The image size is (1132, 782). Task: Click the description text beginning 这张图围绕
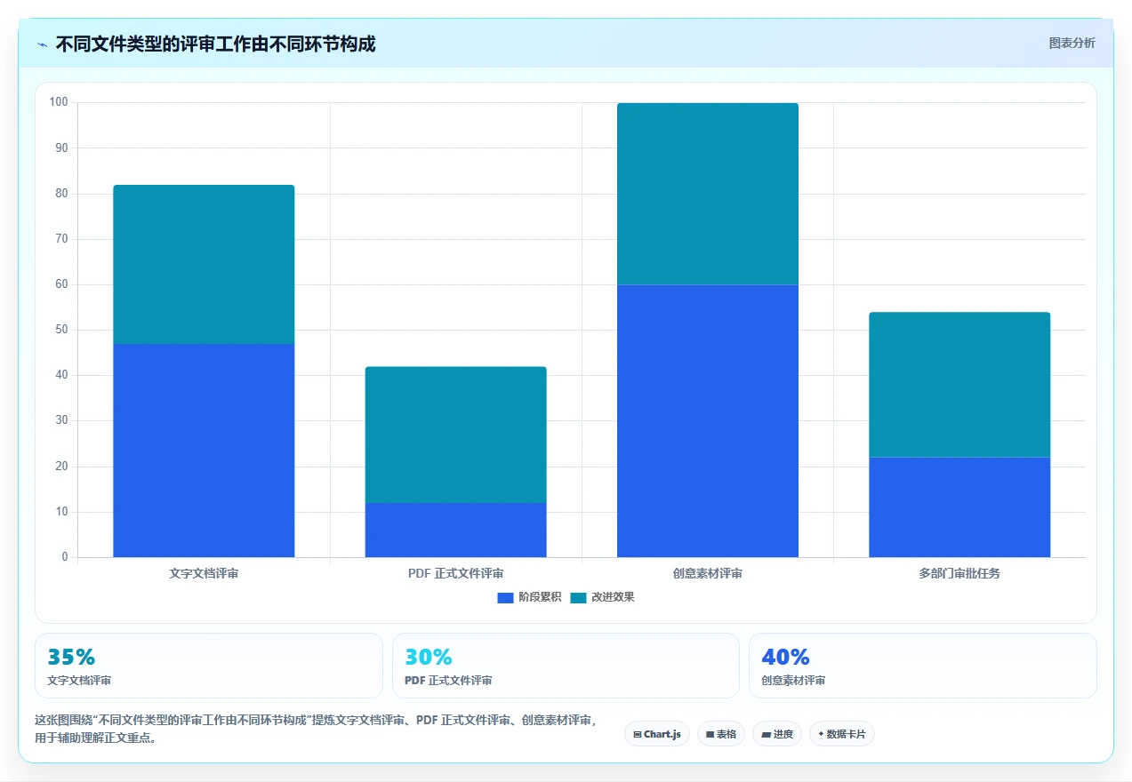click(317, 729)
